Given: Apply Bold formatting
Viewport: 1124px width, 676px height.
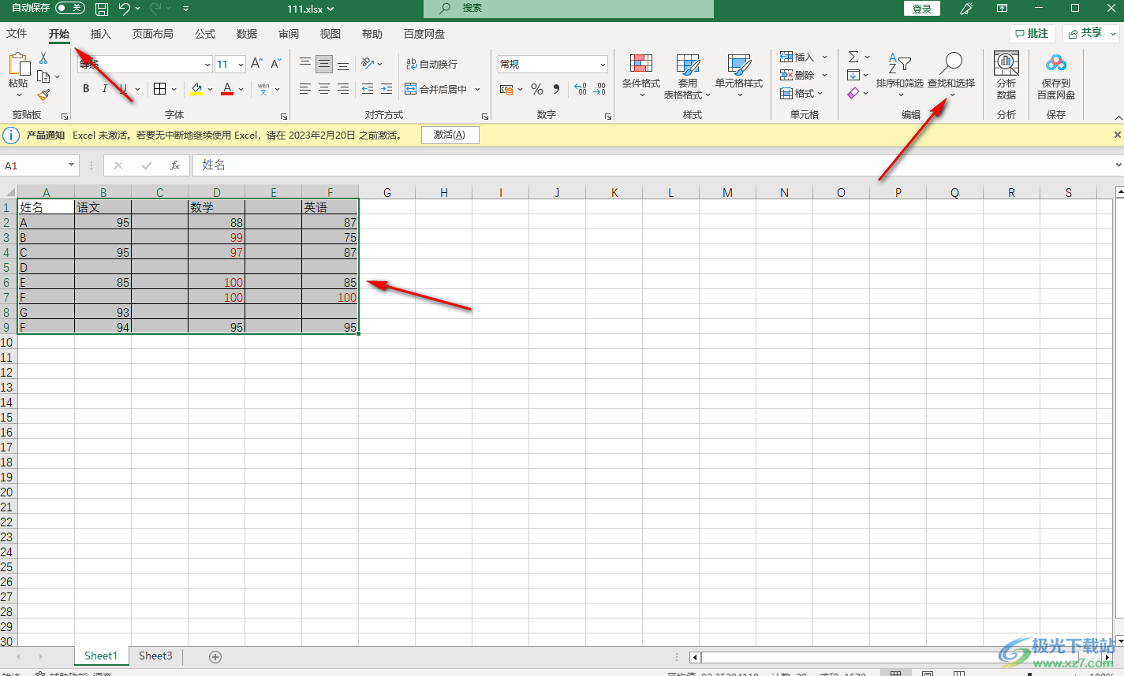Looking at the screenshot, I should click(x=86, y=89).
